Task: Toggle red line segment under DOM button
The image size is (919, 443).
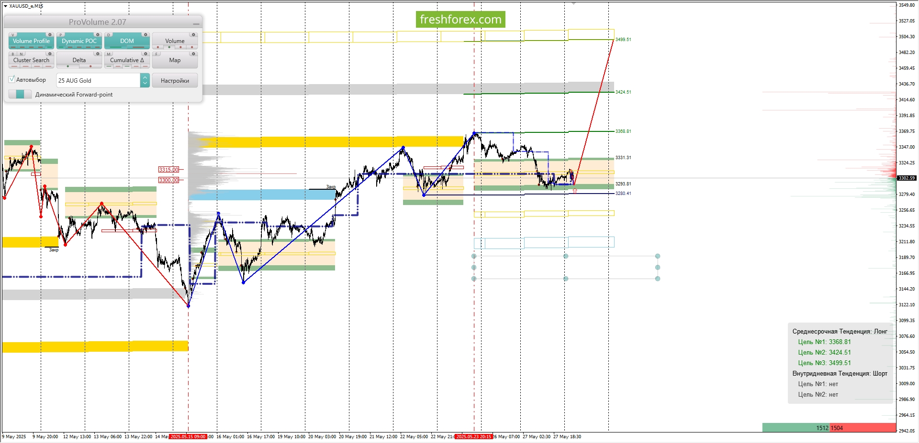Action: (138, 47)
